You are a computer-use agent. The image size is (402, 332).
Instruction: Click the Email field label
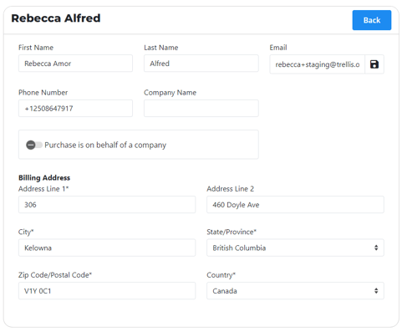point(278,48)
